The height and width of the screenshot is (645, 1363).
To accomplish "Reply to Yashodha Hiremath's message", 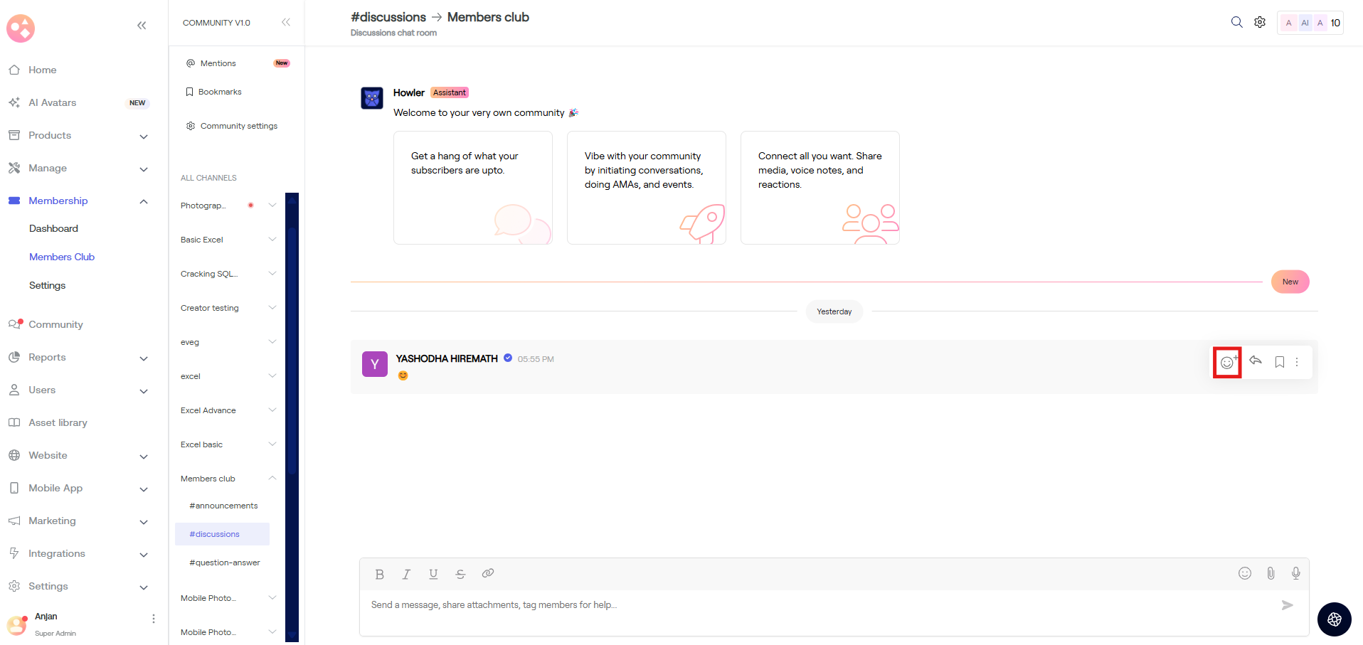I will (x=1256, y=361).
